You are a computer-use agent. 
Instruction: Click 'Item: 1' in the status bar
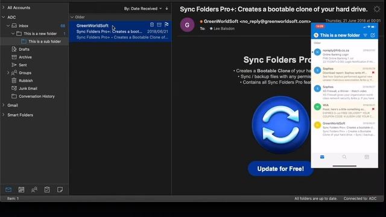click(x=13, y=198)
